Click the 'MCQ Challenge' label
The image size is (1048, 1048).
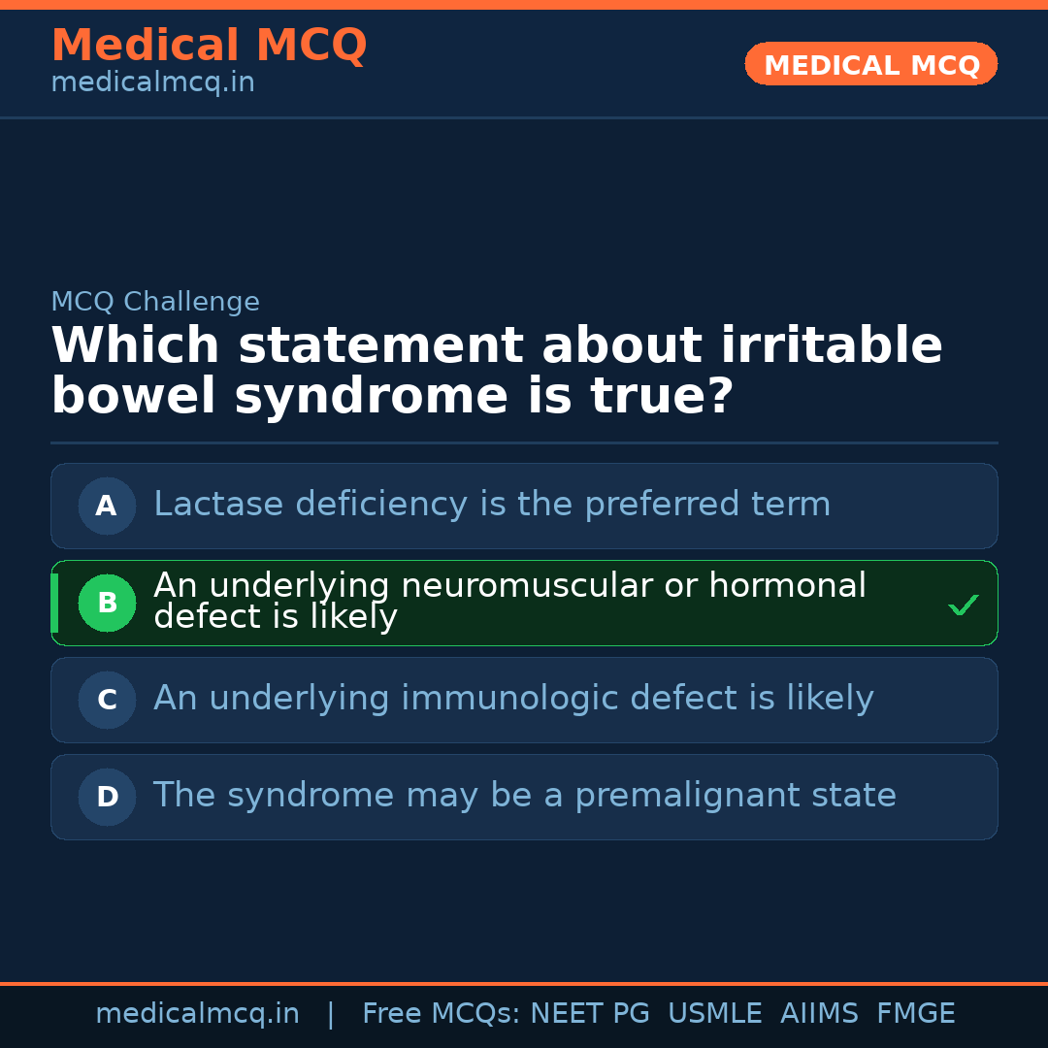[155, 302]
